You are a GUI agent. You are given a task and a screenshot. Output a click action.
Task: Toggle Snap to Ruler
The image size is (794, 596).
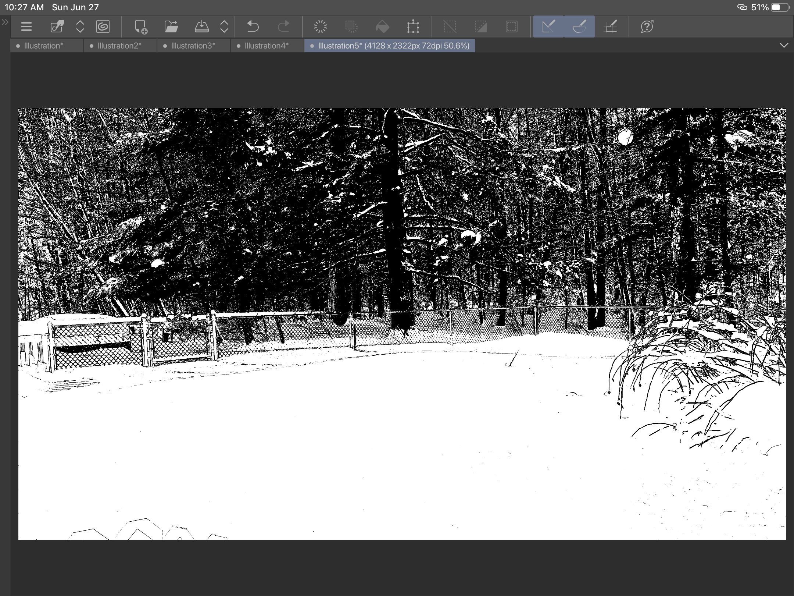[x=548, y=26]
